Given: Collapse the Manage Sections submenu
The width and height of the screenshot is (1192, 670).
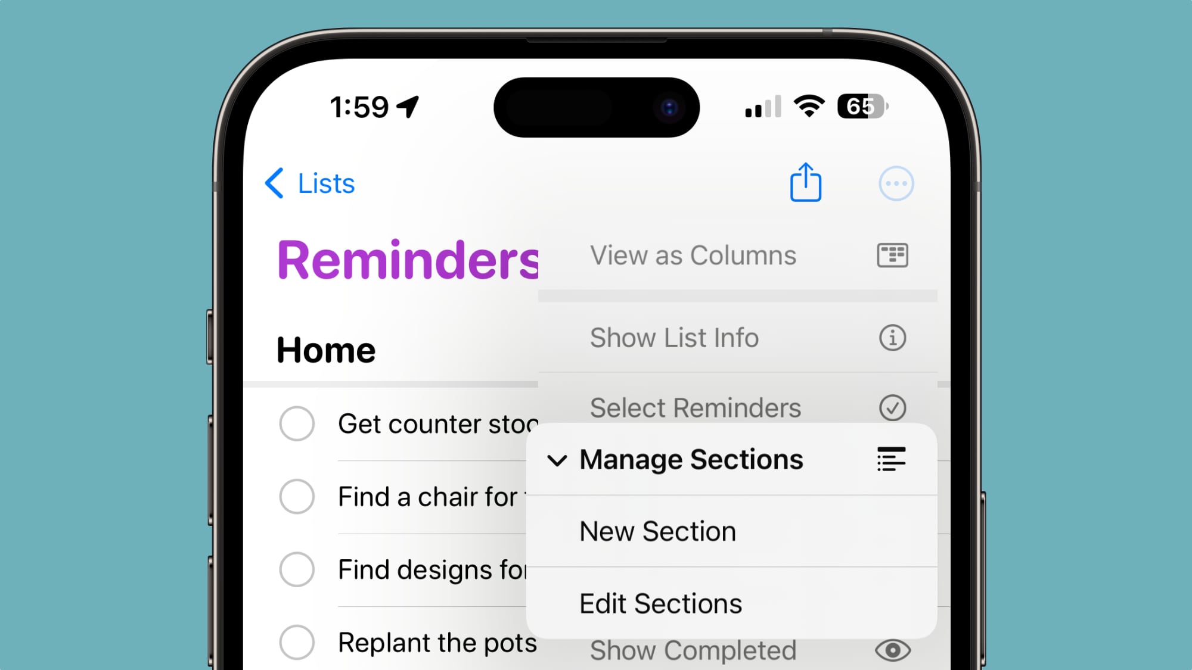Looking at the screenshot, I should 558,459.
